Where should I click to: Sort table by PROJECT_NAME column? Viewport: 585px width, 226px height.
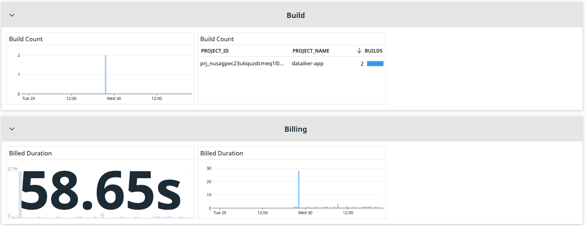pyautogui.click(x=311, y=51)
